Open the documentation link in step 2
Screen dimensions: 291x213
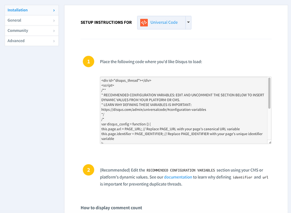click(178, 177)
